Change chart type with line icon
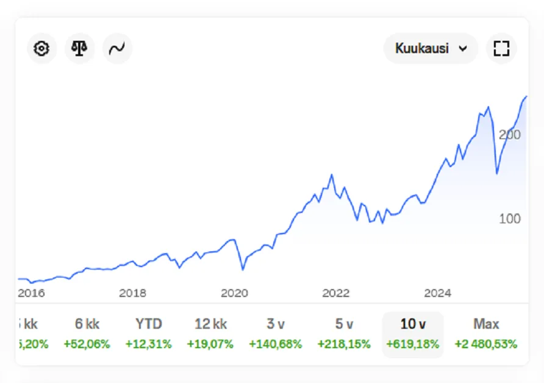544x383 pixels. 116,49
